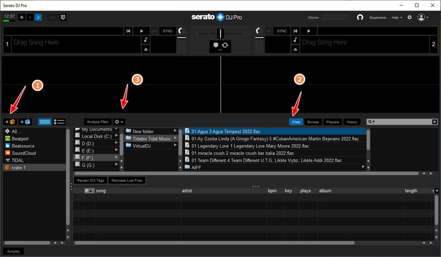The width and height of the screenshot is (441, 257).
Task: Toggle key lock note icon on deck 1
Action: point(146,40)
